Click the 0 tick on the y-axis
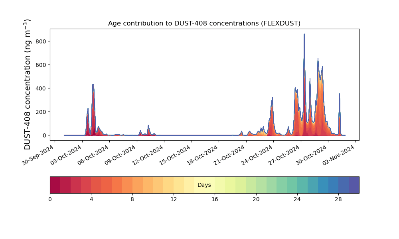The height and width of the screenshot is (239, 399). (x=45, y=135)
